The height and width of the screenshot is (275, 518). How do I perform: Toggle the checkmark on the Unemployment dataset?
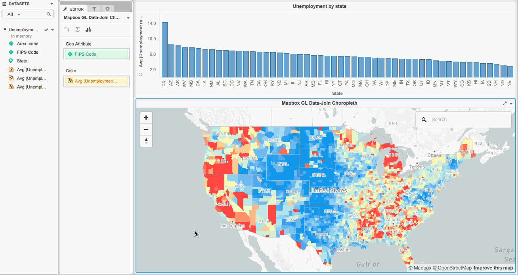(x=46, y=29)
